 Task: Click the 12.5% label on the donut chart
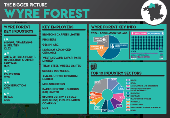coord(114,80)
